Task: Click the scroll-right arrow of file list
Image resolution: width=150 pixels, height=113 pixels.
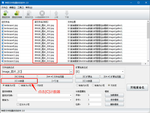Action: [145, 64]
